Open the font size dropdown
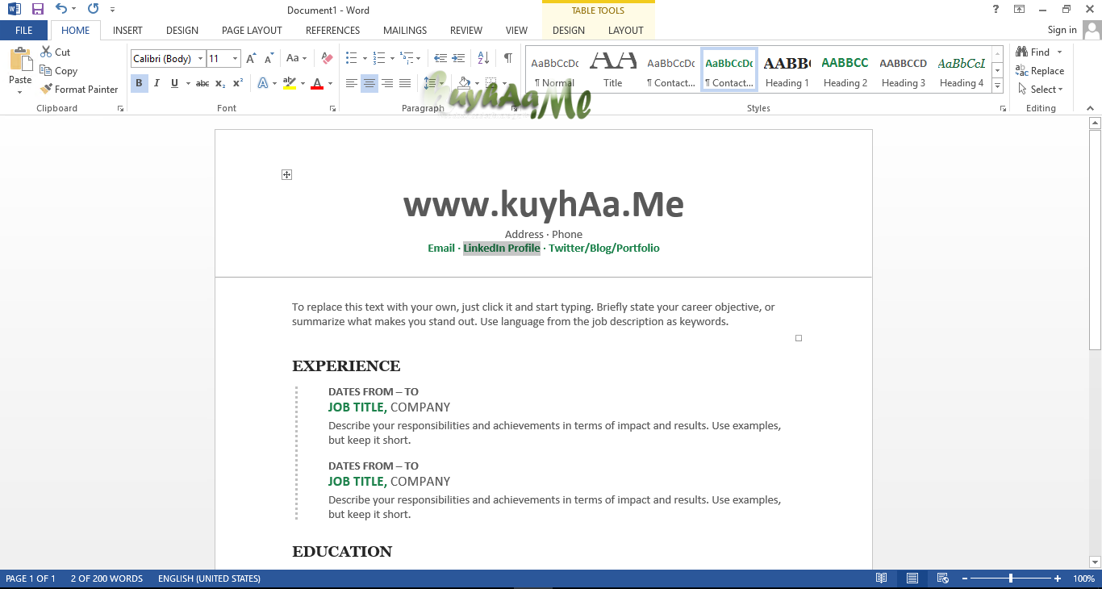Viewport: 1102px width, 589px height. [235, 59]
